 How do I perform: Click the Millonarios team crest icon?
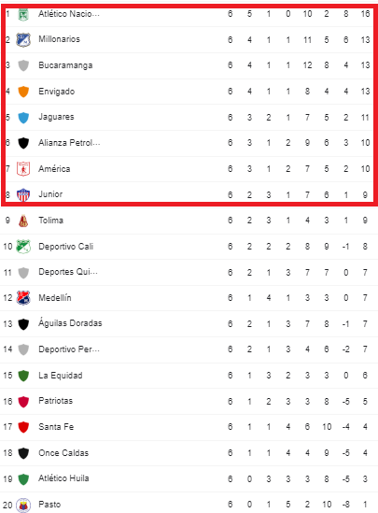click(23, 39)
